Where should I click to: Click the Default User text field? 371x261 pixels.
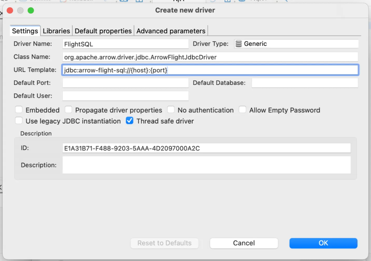tap(125, 96)
